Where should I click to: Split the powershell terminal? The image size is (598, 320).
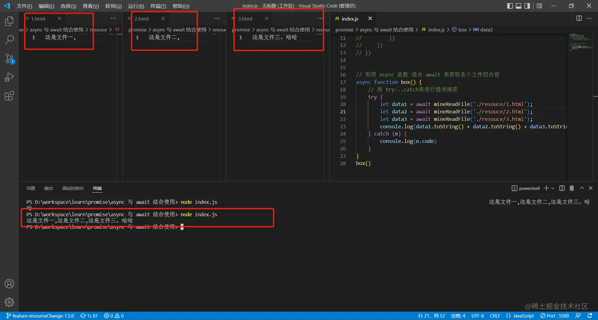click(563, 188)
